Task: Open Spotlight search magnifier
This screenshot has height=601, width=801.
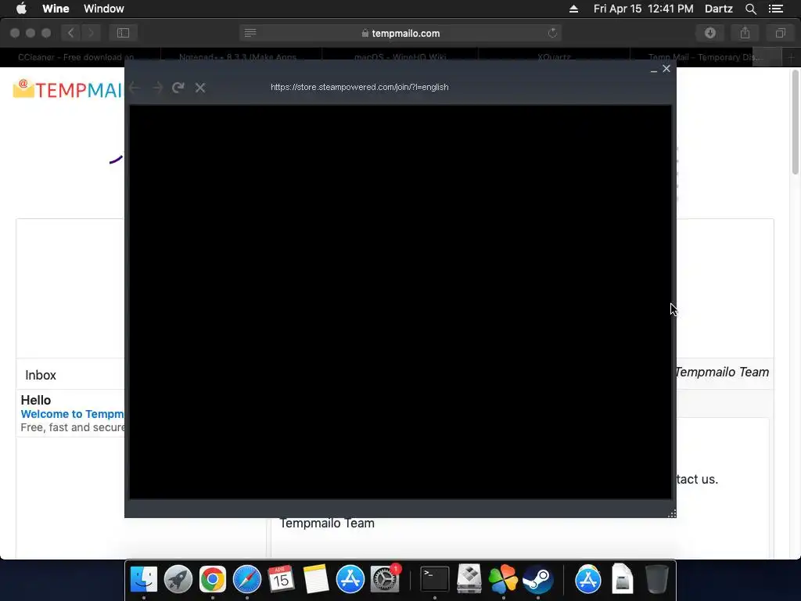Action: 750,9
